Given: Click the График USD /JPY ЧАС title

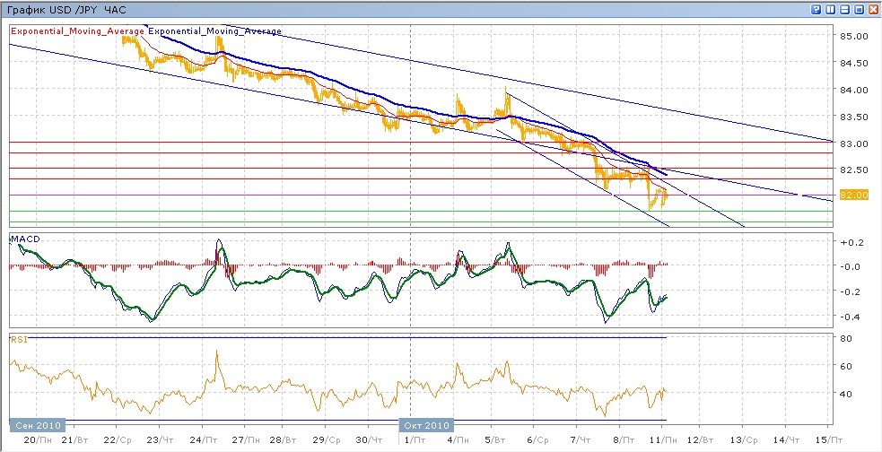Looking at the screenshot, I should [63, 9].
